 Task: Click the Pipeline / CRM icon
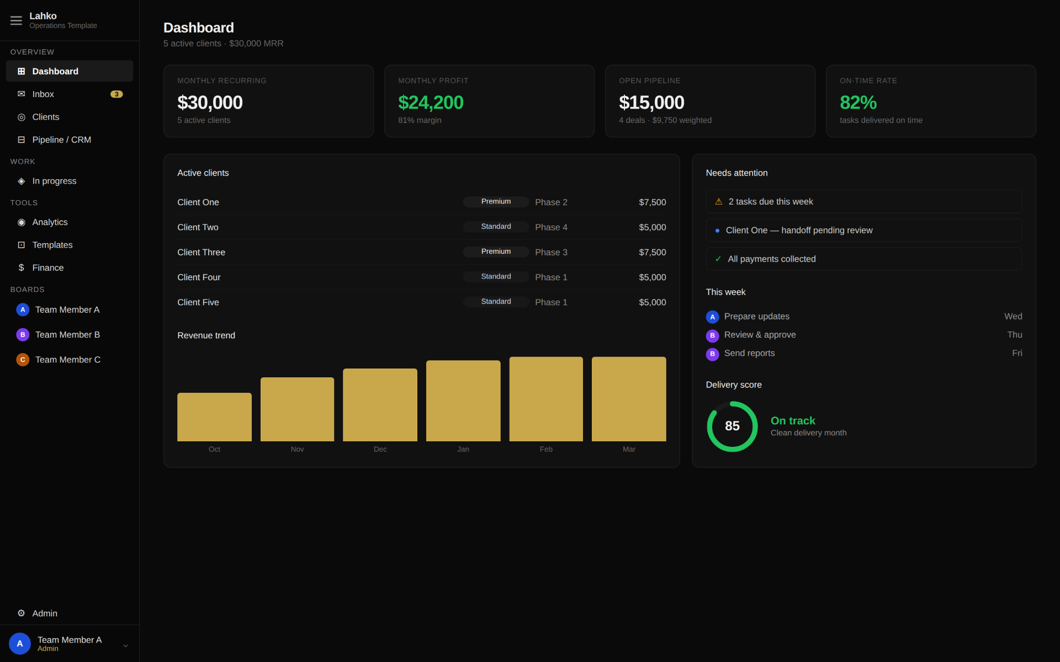pyautogui.click(x=21, y=140)
